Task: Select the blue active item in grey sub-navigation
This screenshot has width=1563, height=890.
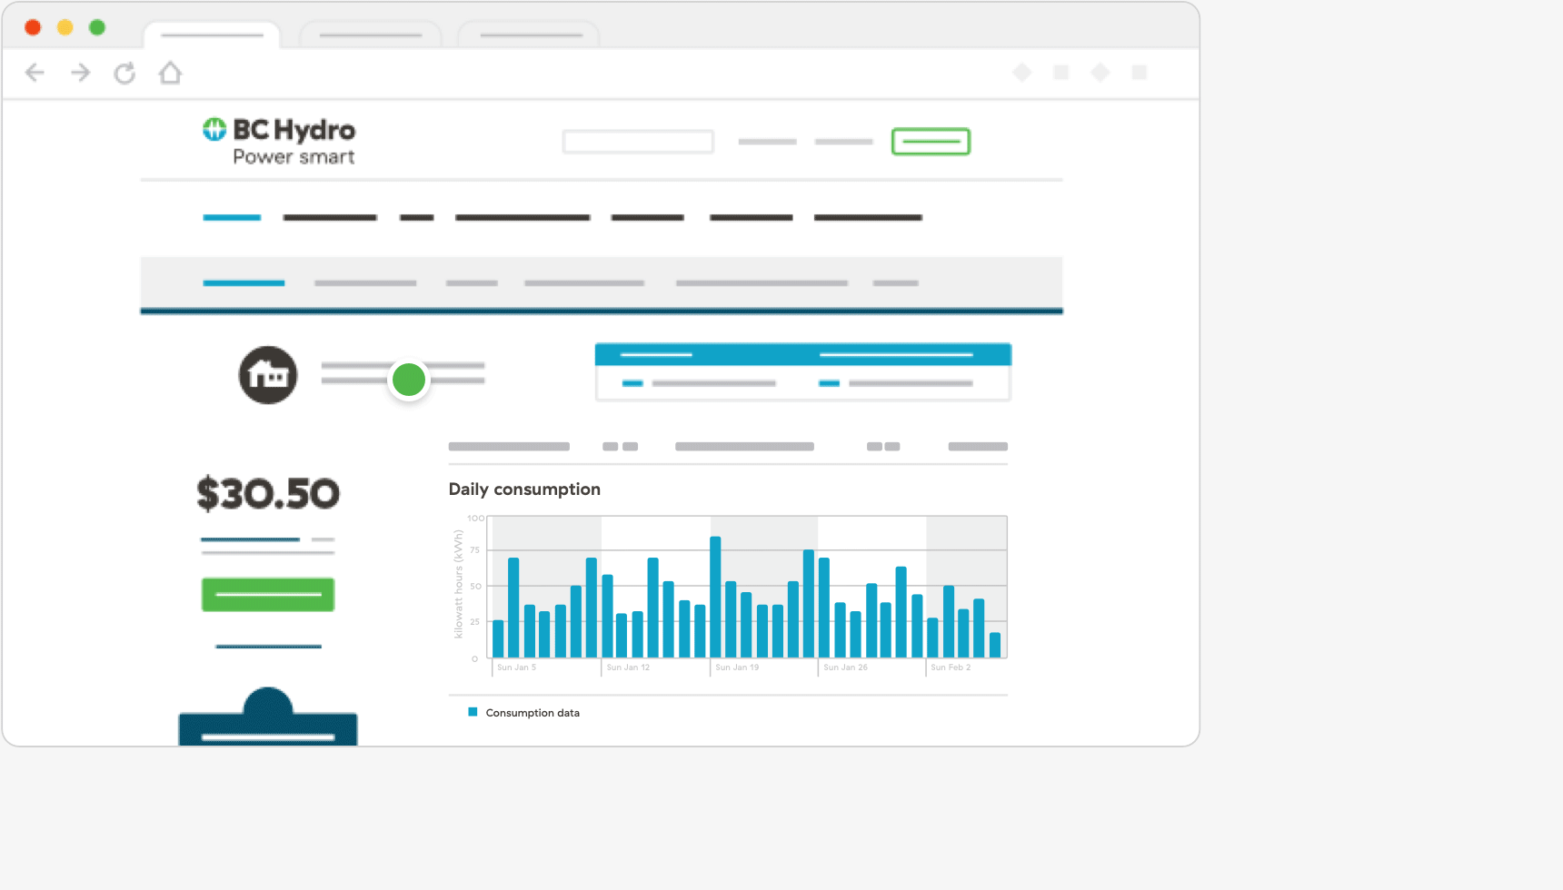Action: tap(244, 283)
